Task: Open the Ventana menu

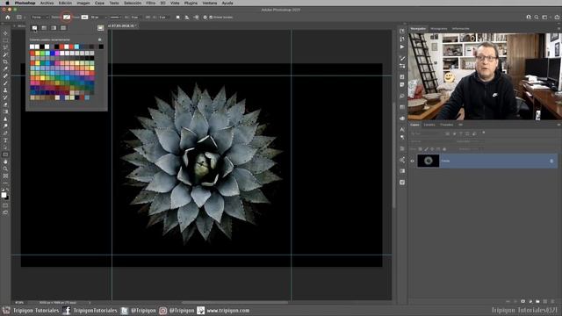Action: click(x=210, y=3)
